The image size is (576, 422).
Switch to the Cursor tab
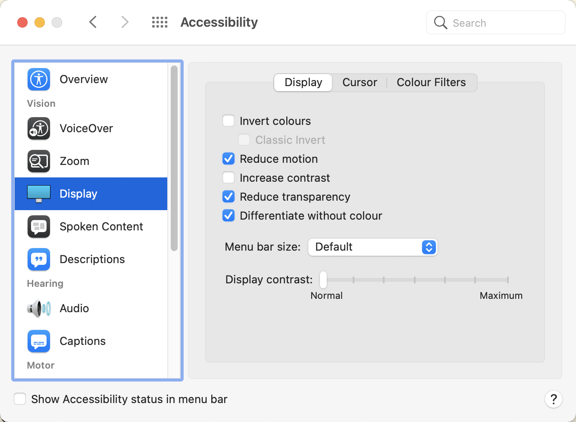coord(360,83)
